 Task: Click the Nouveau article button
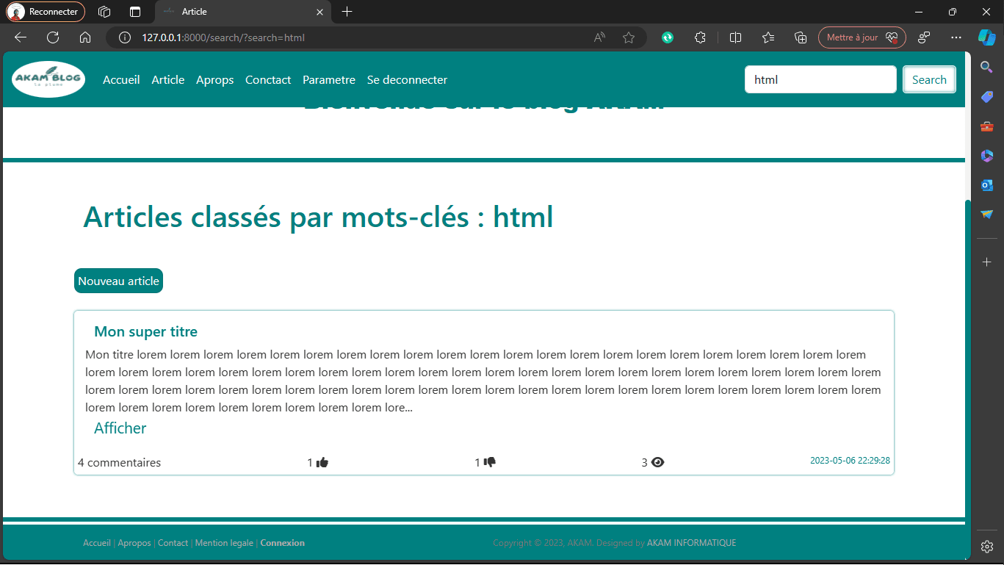pyautogui.click(x=118, y=281)
